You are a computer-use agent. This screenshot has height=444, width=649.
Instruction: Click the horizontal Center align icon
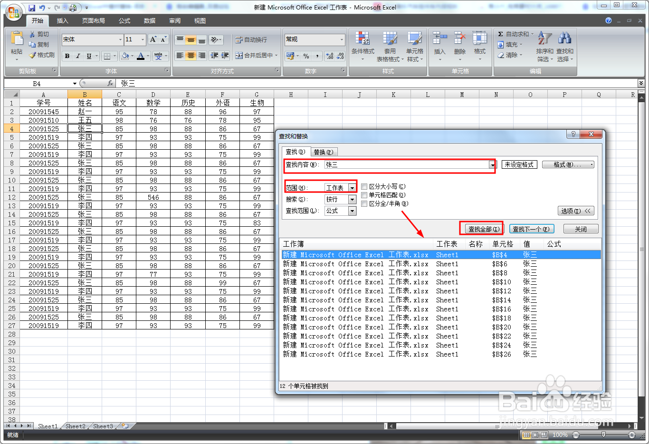tap(191, 56)
